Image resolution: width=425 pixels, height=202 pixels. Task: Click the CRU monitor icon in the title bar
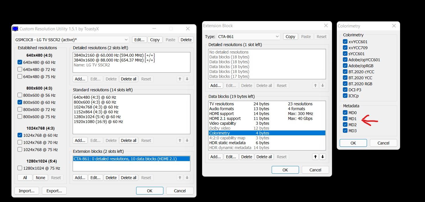click(x=15, y=29)
